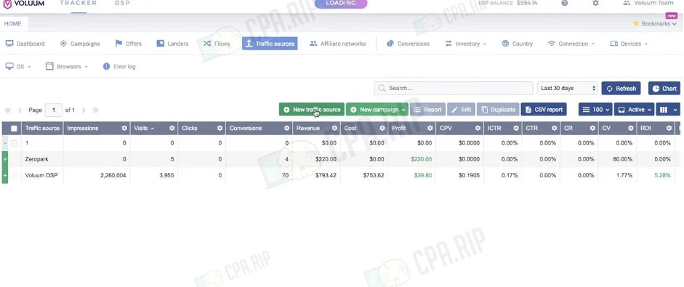Expand the Connection dropdown

[572, 44]
